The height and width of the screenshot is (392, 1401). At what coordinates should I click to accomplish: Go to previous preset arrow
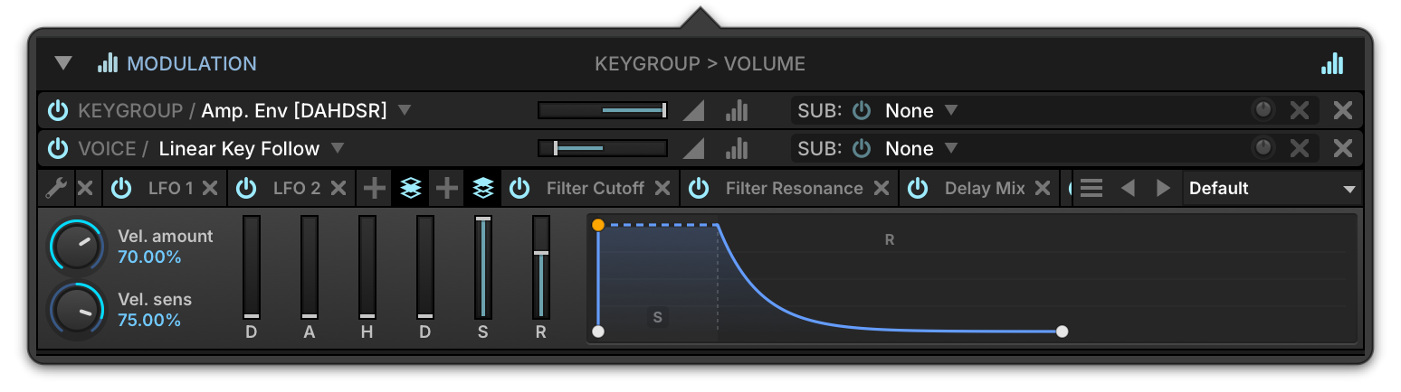point(1128,188)
